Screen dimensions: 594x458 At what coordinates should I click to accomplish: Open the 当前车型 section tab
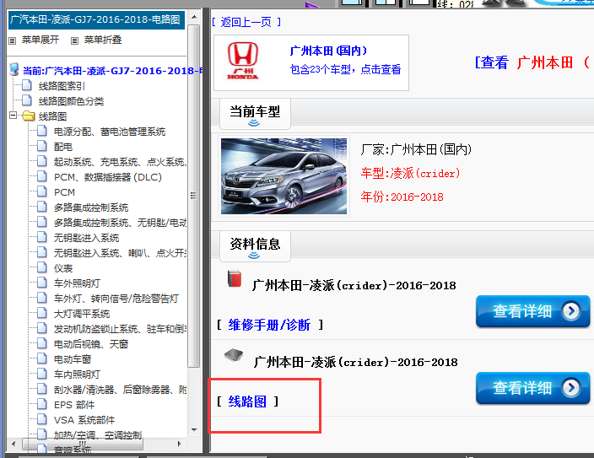tap(255, 114)
